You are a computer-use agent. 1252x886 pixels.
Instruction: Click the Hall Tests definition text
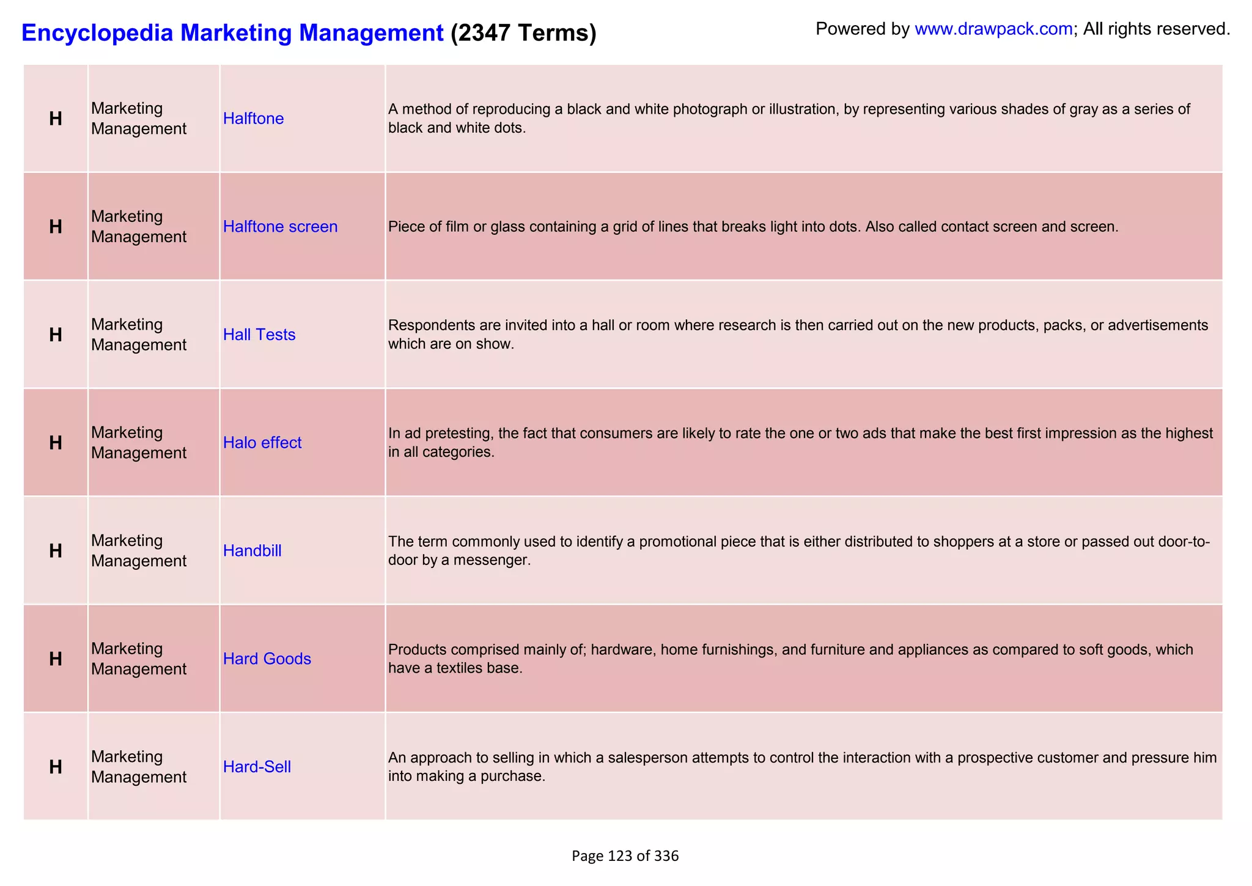[797, 334]
